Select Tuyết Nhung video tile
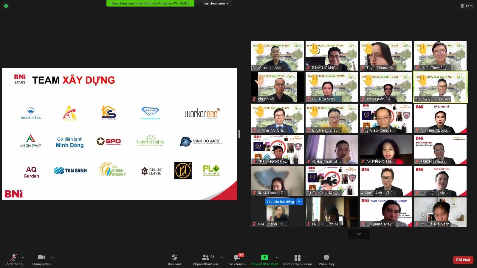The width and height of the screenshot is (477, 268). pos(386,56)
